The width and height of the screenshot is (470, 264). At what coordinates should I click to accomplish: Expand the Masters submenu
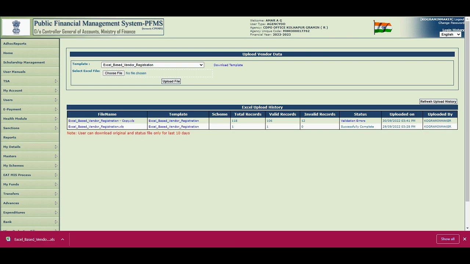click(x=56, y=156)
